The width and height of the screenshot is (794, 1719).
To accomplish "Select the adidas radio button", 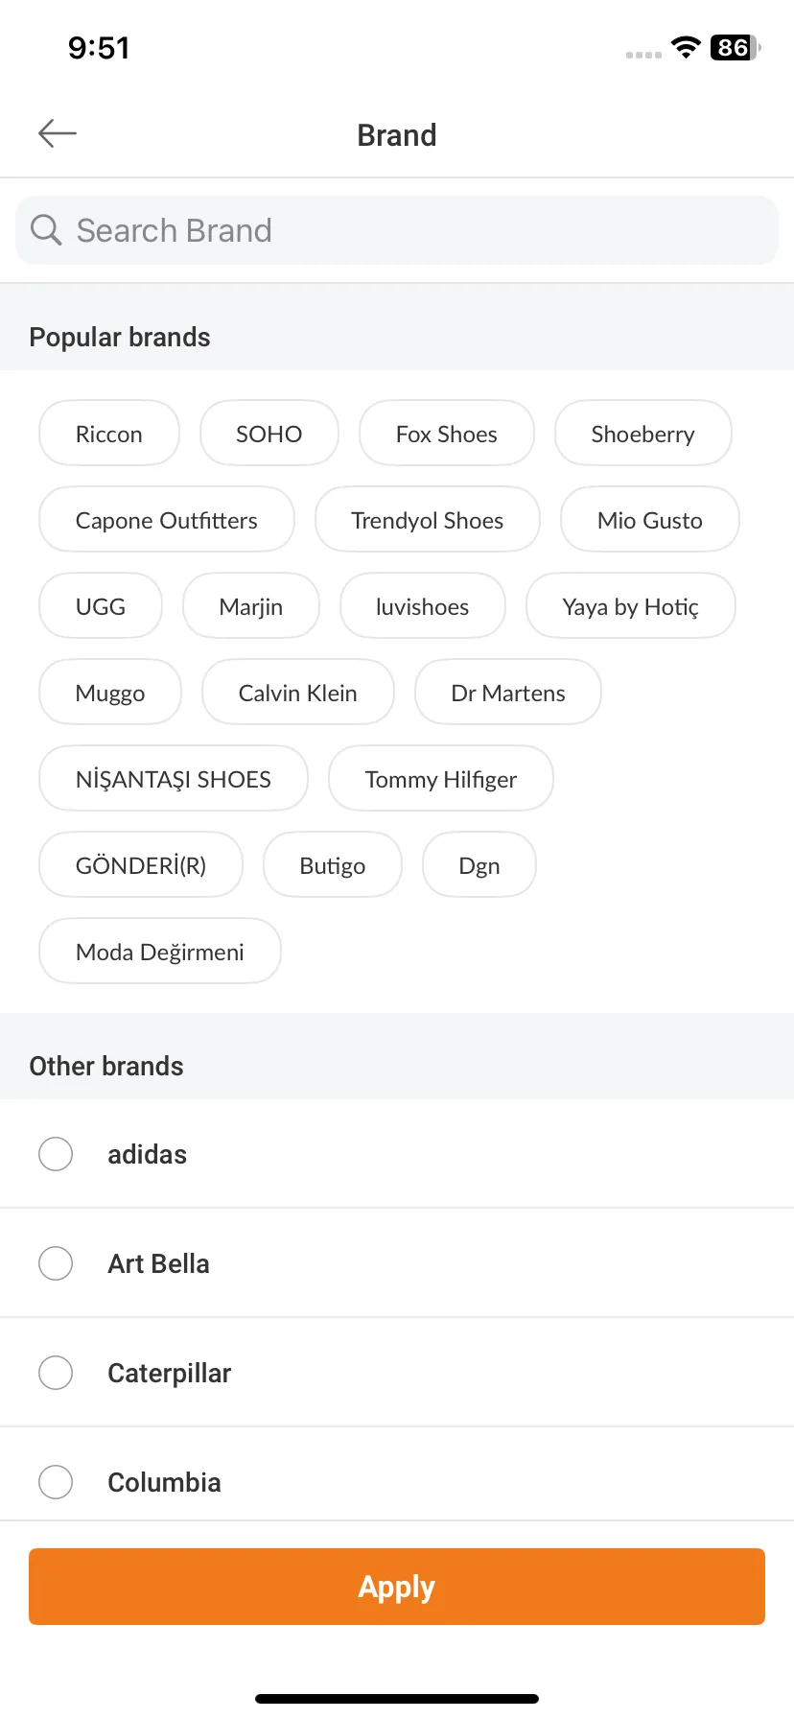I will click(56, 1154).
